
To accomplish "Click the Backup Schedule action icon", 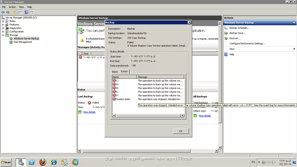I will 226,28.
